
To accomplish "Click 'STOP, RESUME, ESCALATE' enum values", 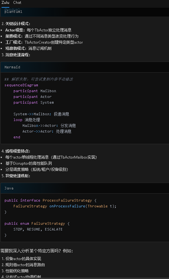I will [x=38, y=229].
